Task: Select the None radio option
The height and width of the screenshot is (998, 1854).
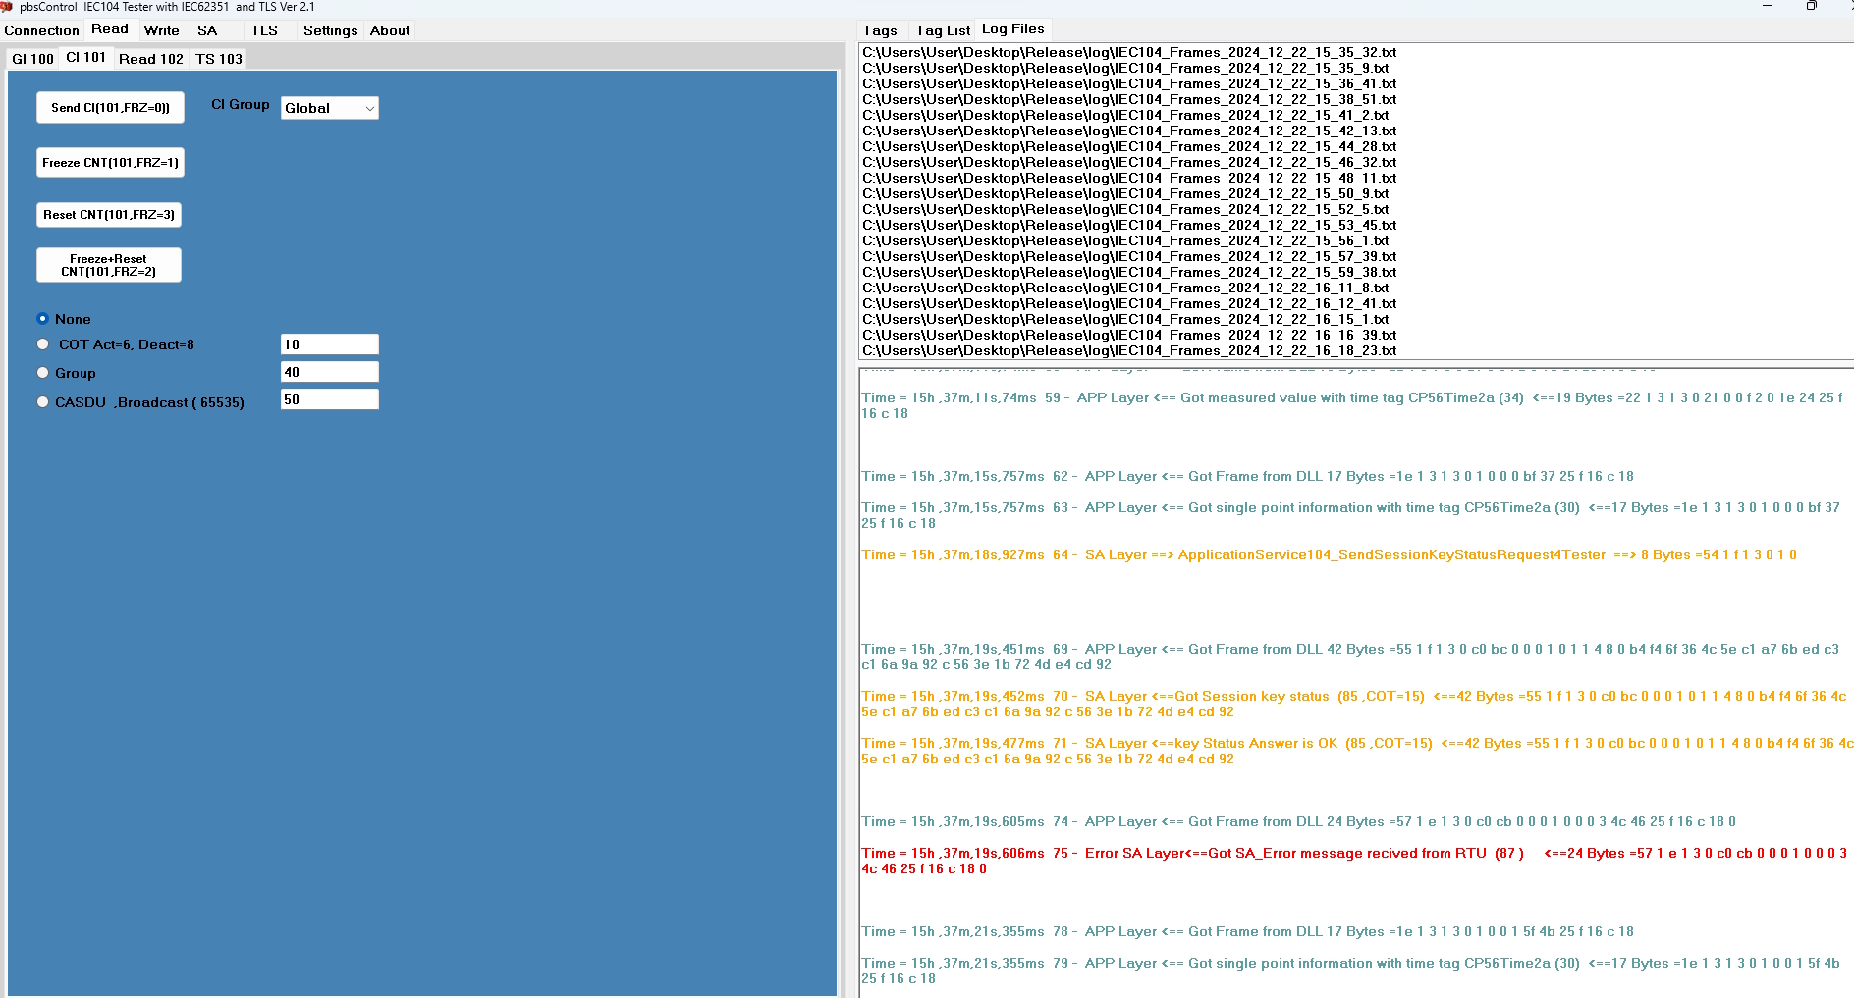Action: click(43, 319)
